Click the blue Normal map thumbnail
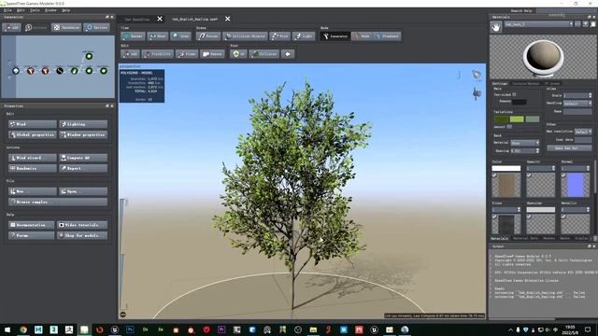Viewport: 598px width, 336px height. [576, 185]
